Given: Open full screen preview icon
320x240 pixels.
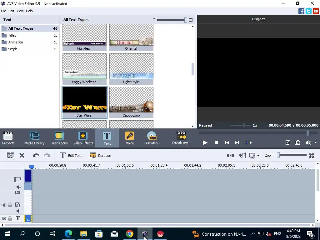Looking at the screenshot, I should (x=288, y=142).
